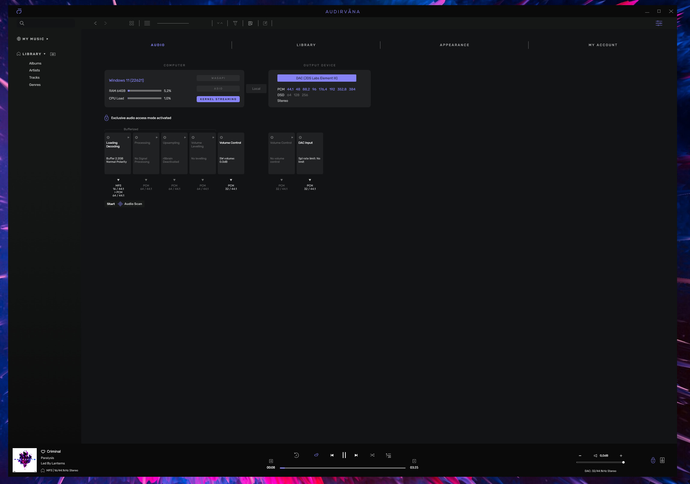Click the lock icon beside Exclusive audio access
The width and height of the screenshot is (690, 484).
(x=106, y=118)
